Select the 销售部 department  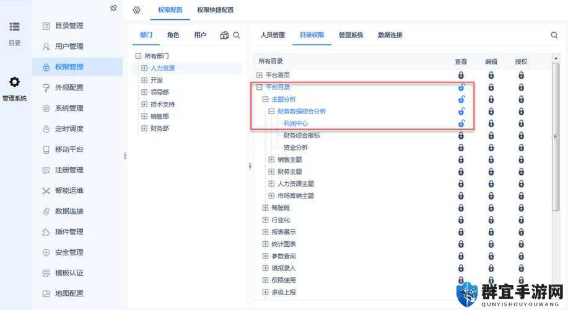click(x=160, y=117)
